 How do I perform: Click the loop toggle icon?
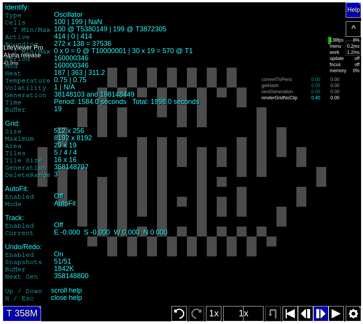click(x=273, y=313)
